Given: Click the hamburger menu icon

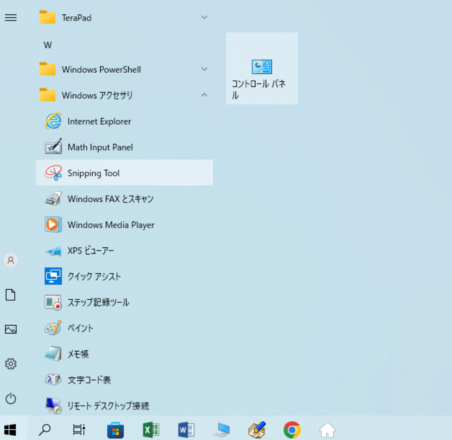Looking at the screenshot, I should (x=11, y=18).
